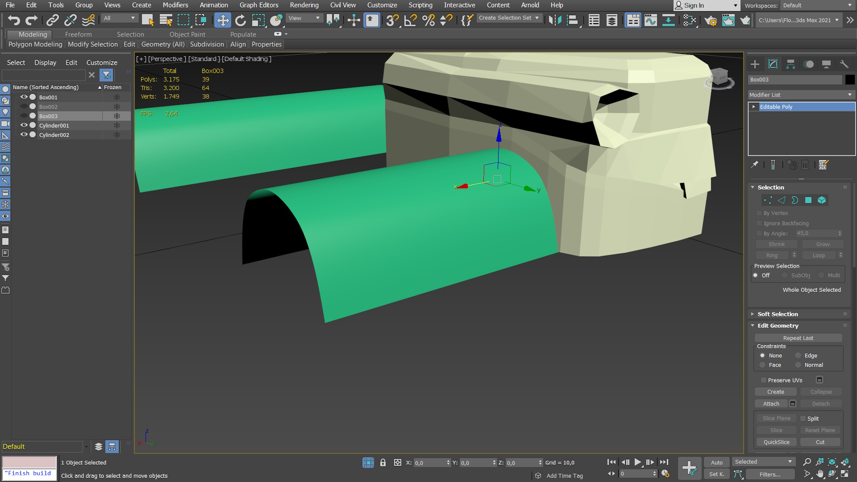Click the black object color swatch

tap(849, 79)
